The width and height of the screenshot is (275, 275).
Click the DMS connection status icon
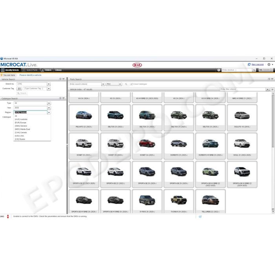pyautogui.click(x=8, y=216)
